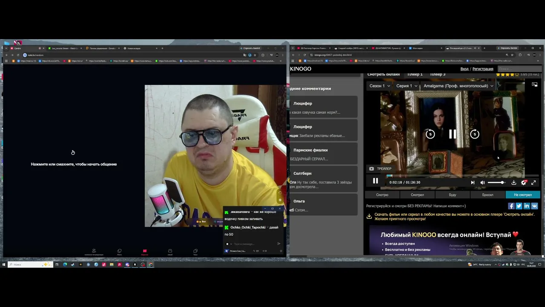Open the Люцифер comment about озвучка

(x=324, y=107)
